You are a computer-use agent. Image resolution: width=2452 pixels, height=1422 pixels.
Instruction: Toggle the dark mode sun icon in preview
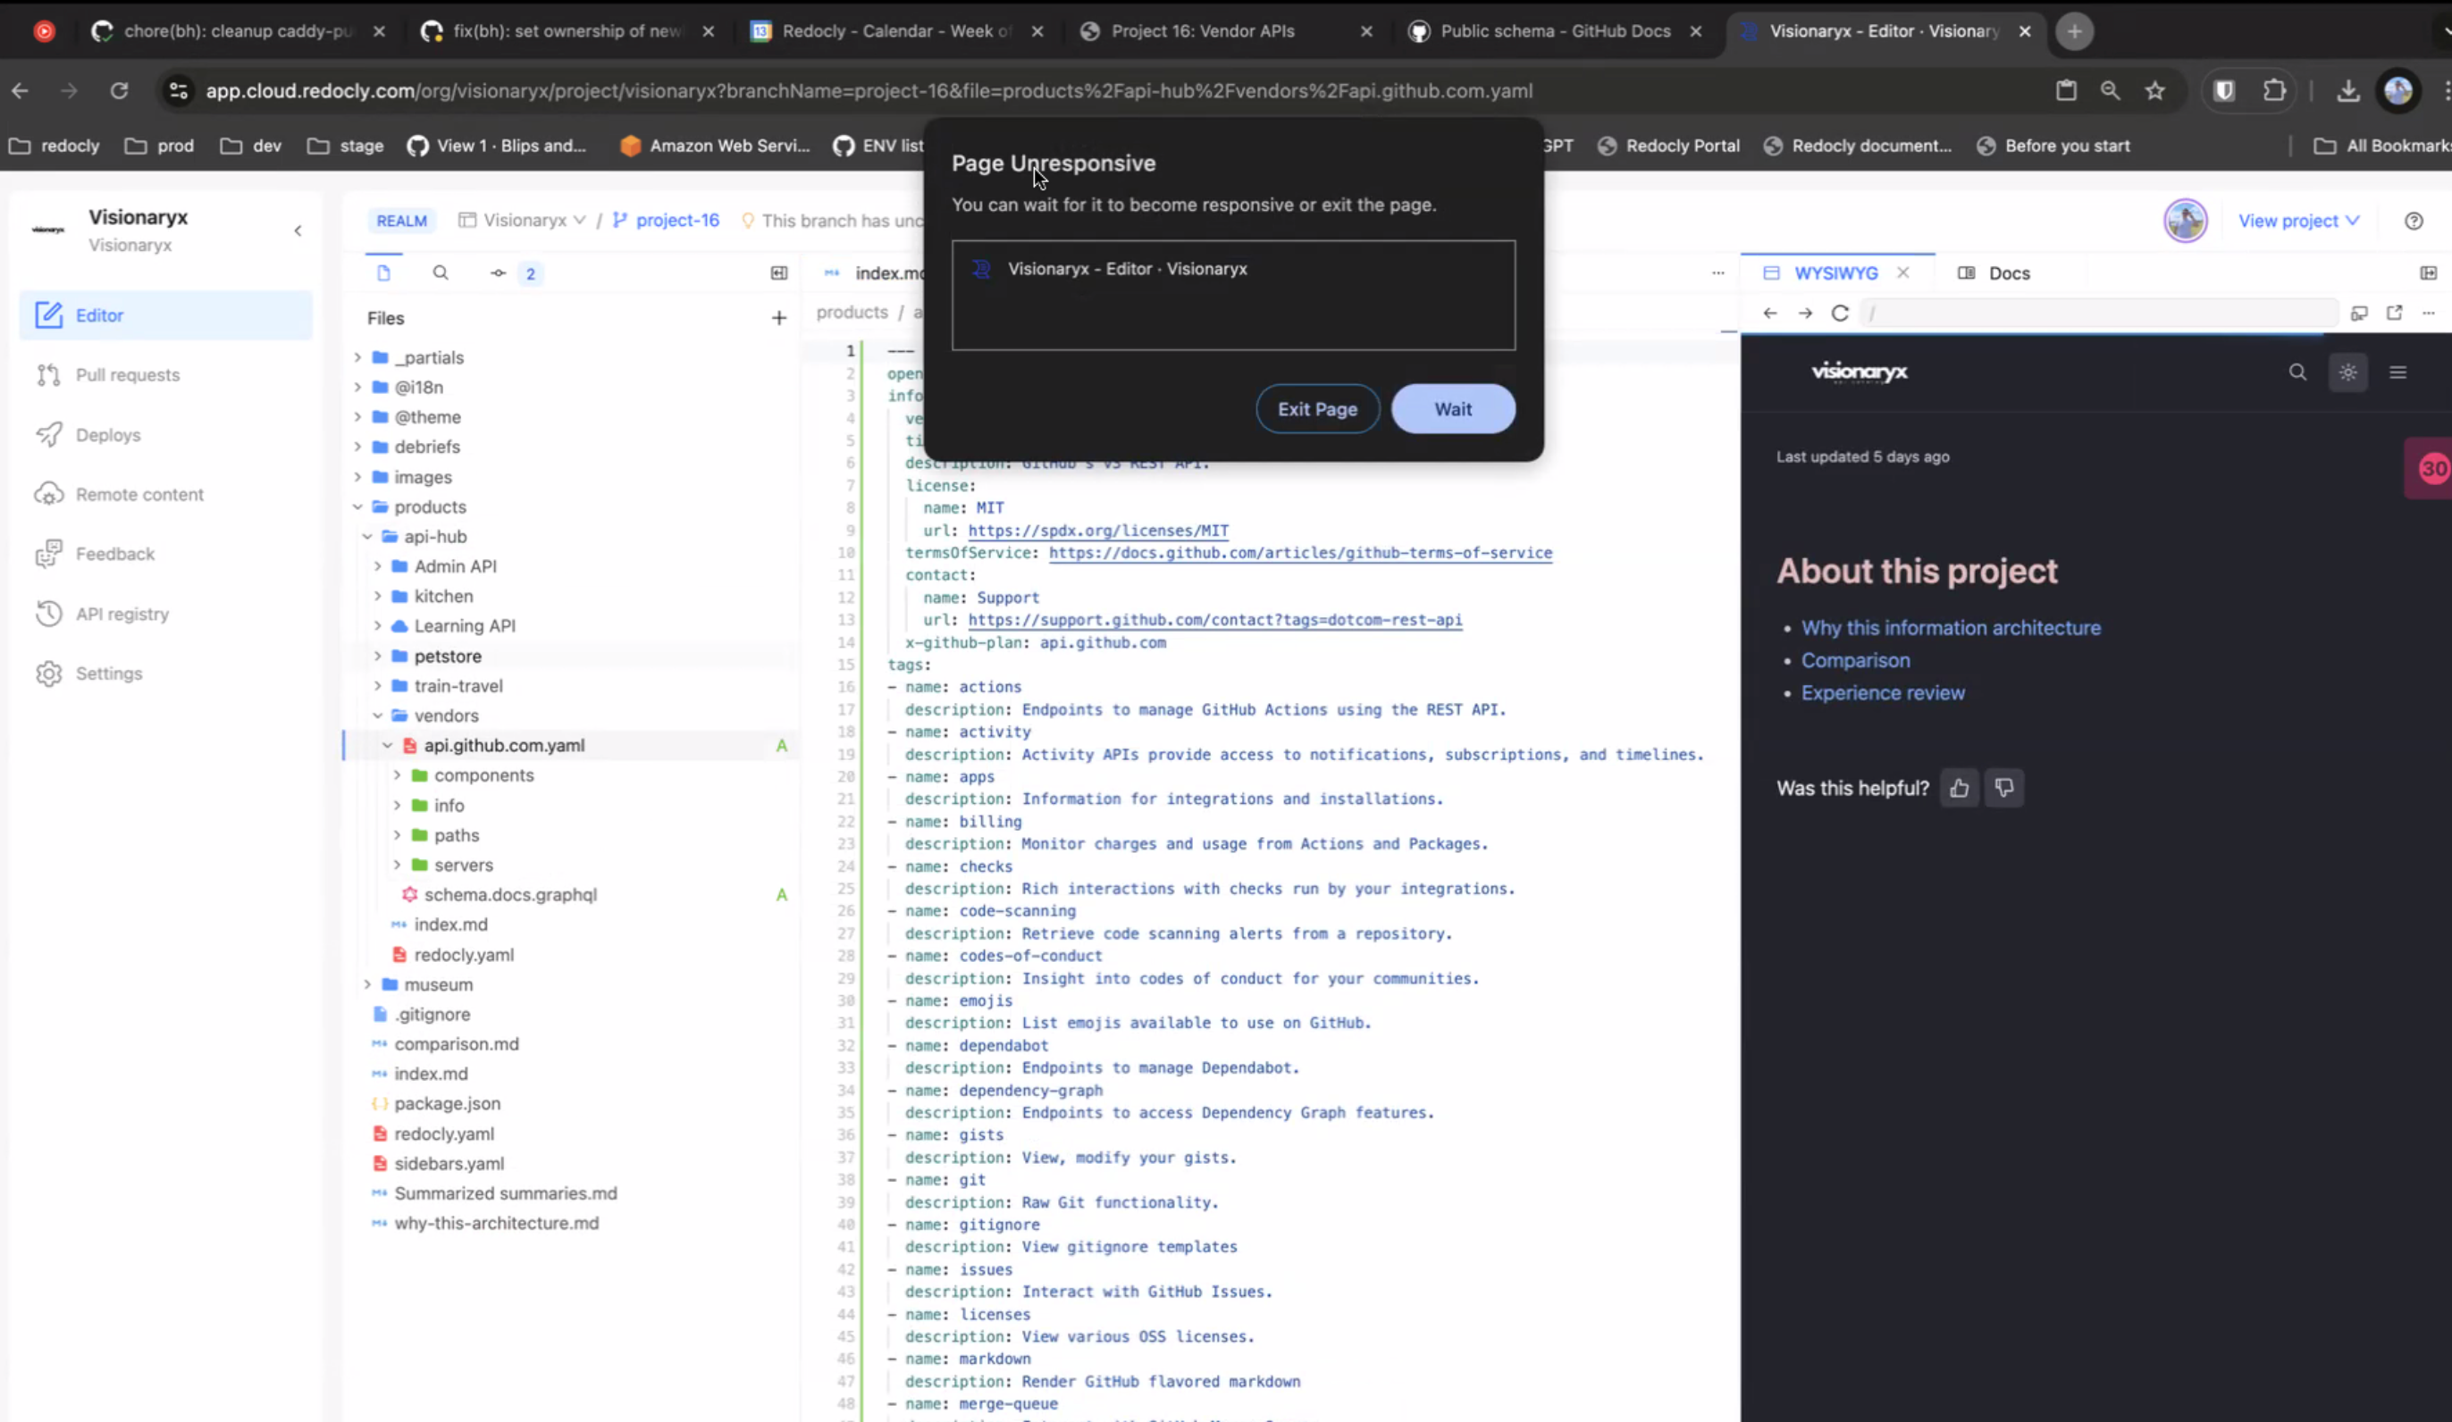[2347, 372]
